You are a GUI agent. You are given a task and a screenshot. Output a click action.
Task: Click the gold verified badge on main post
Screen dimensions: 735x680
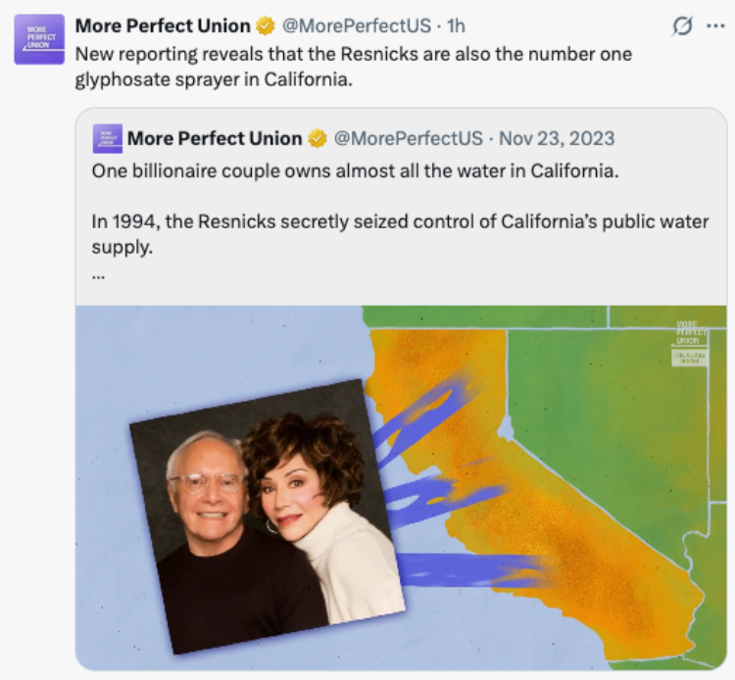point(266,26)
